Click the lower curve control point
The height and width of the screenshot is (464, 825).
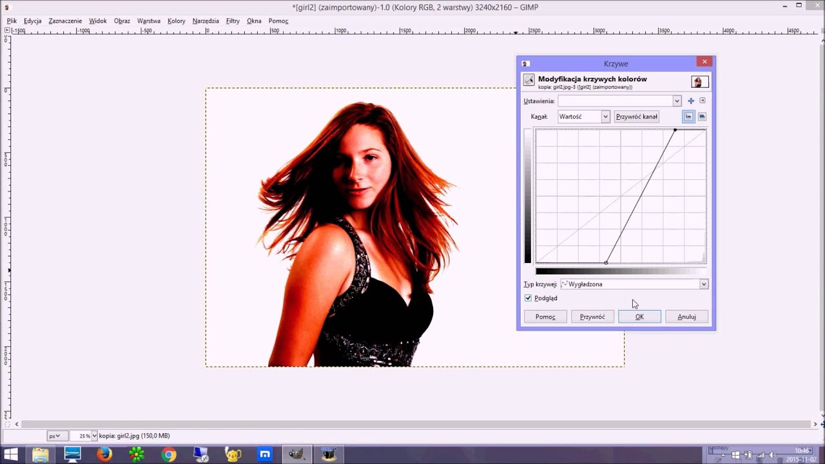606,262
